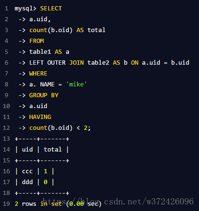
Task: Click the 'mike' string literal
Action: click(77, 84)
